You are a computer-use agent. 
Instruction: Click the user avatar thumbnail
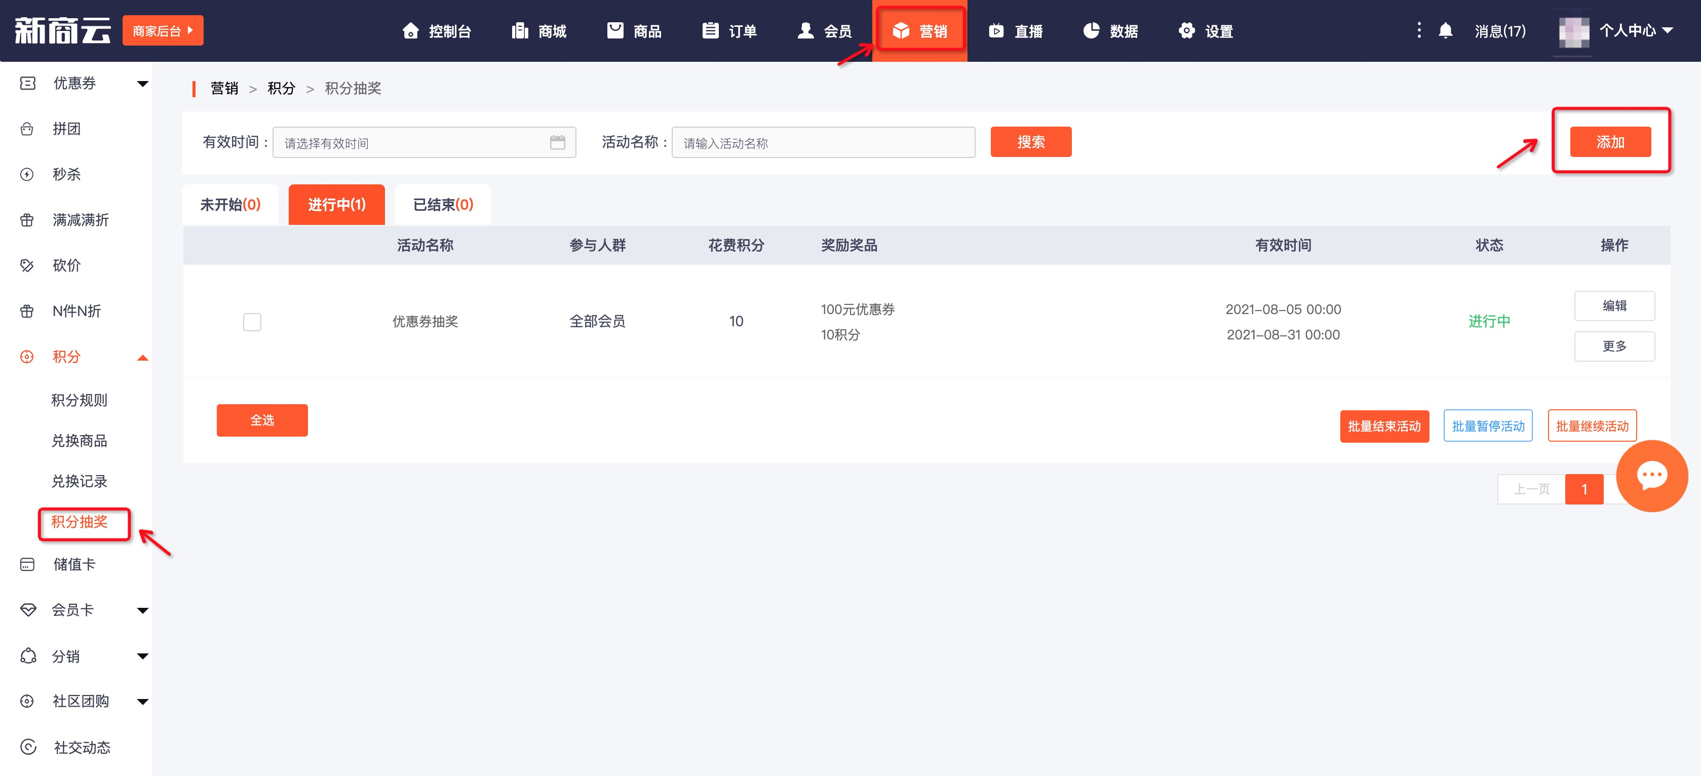pyautogui.click(x=1573, y=32)
